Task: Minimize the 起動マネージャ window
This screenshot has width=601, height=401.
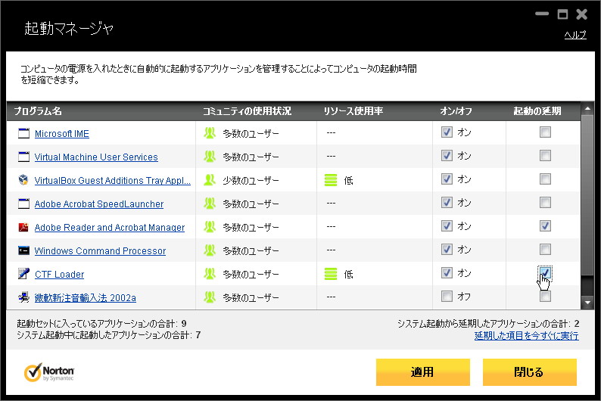Action: pos(542,14)
